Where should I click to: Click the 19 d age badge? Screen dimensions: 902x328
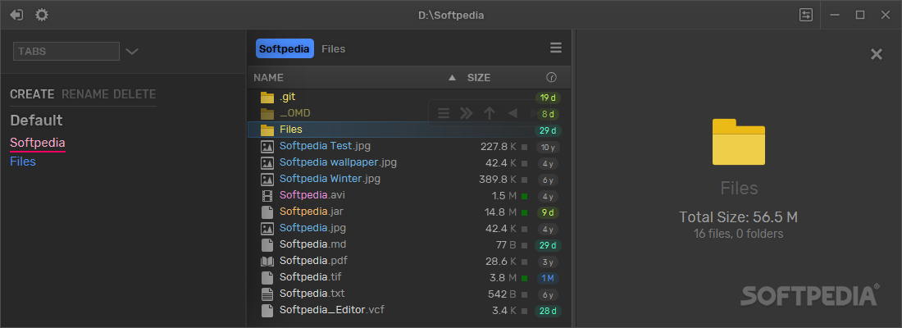point(548,98)
